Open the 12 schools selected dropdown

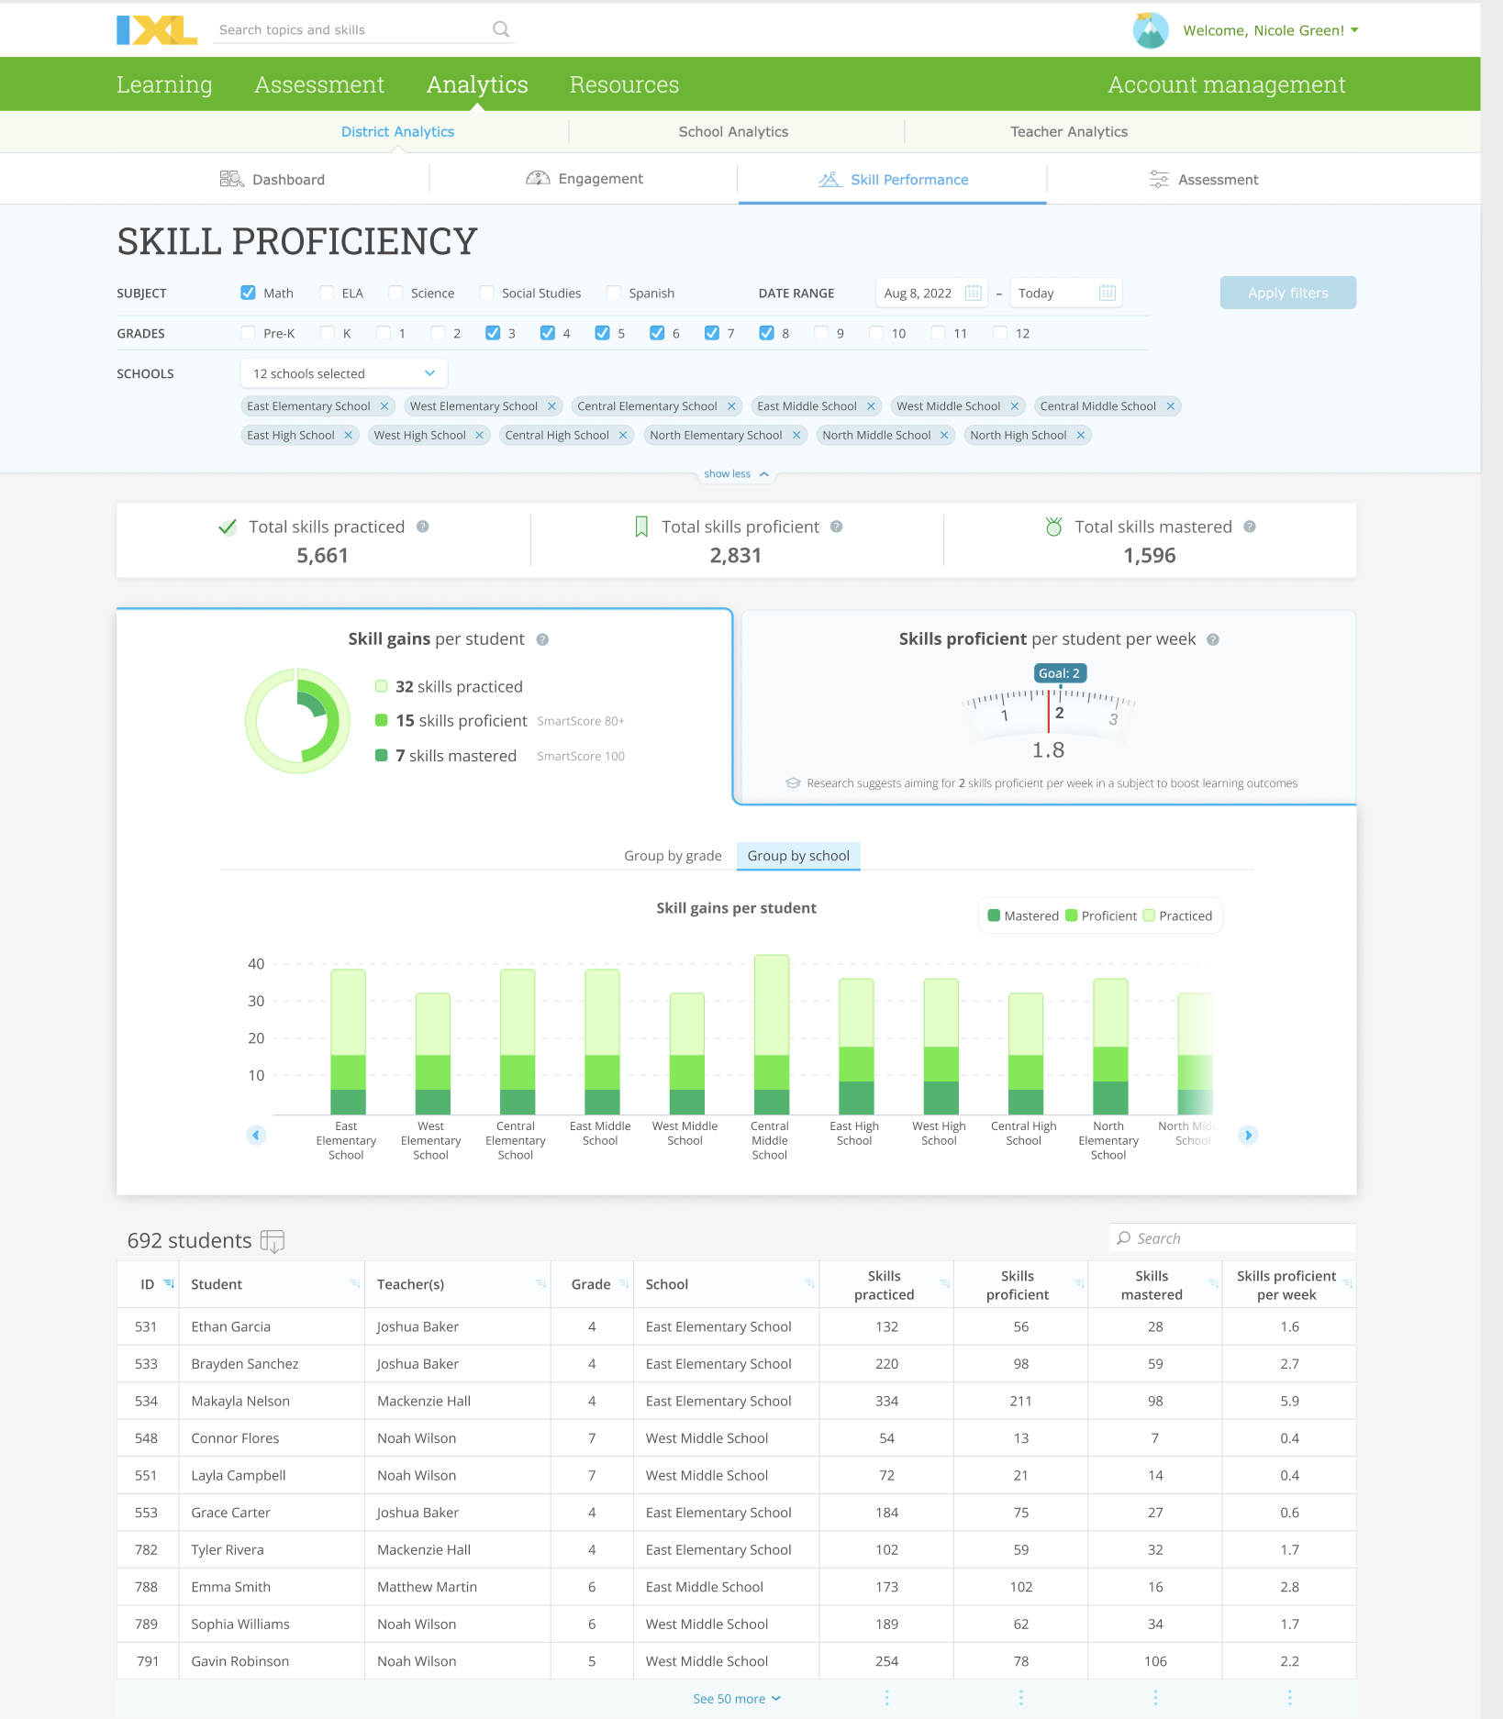(x=342, y=372)
